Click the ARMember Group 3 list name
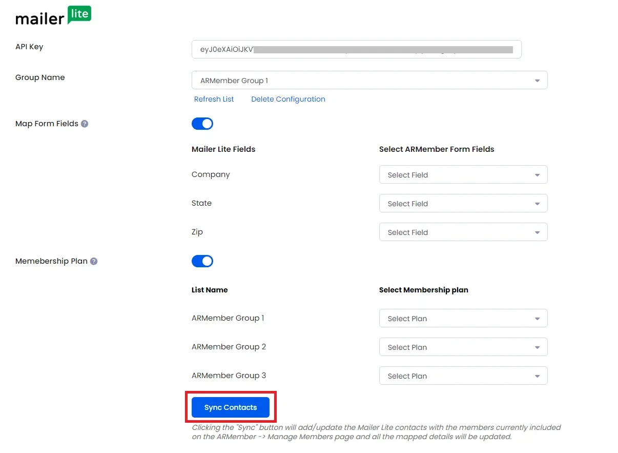Image resolution: width=618 pixels, height=453 pixels. pyautogui.click(x=229, y=376)
